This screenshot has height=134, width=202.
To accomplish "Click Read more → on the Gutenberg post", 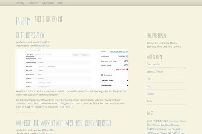I will pyautogui.click(x=66, y=107).
